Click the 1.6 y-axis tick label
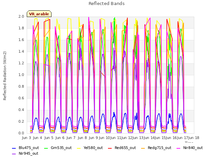 click(21, 40)
